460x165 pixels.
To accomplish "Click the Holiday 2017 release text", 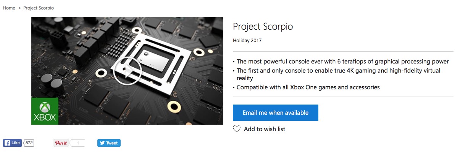I will (247, 40).
